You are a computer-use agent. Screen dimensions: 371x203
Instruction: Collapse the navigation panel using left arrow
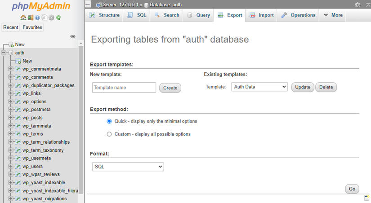point(88,4)
